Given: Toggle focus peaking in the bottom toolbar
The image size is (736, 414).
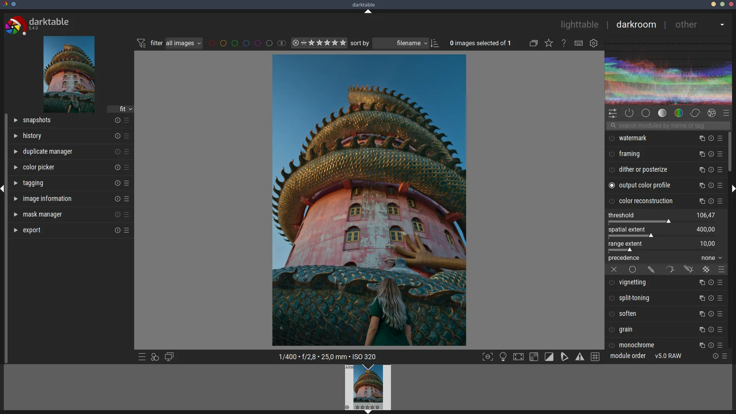Looking at the screenshot, I should coord(487,357).
